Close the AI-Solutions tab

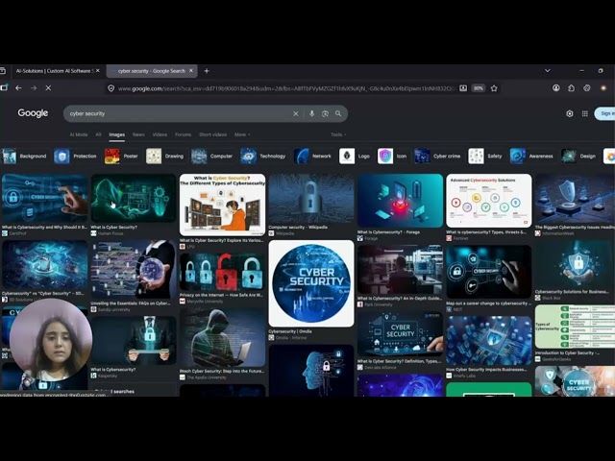coord(98,71)
